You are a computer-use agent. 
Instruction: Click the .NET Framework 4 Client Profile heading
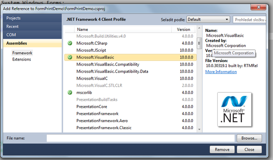click(96, 20)
